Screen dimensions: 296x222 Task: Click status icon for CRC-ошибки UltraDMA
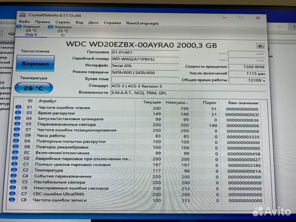point(12,194)
